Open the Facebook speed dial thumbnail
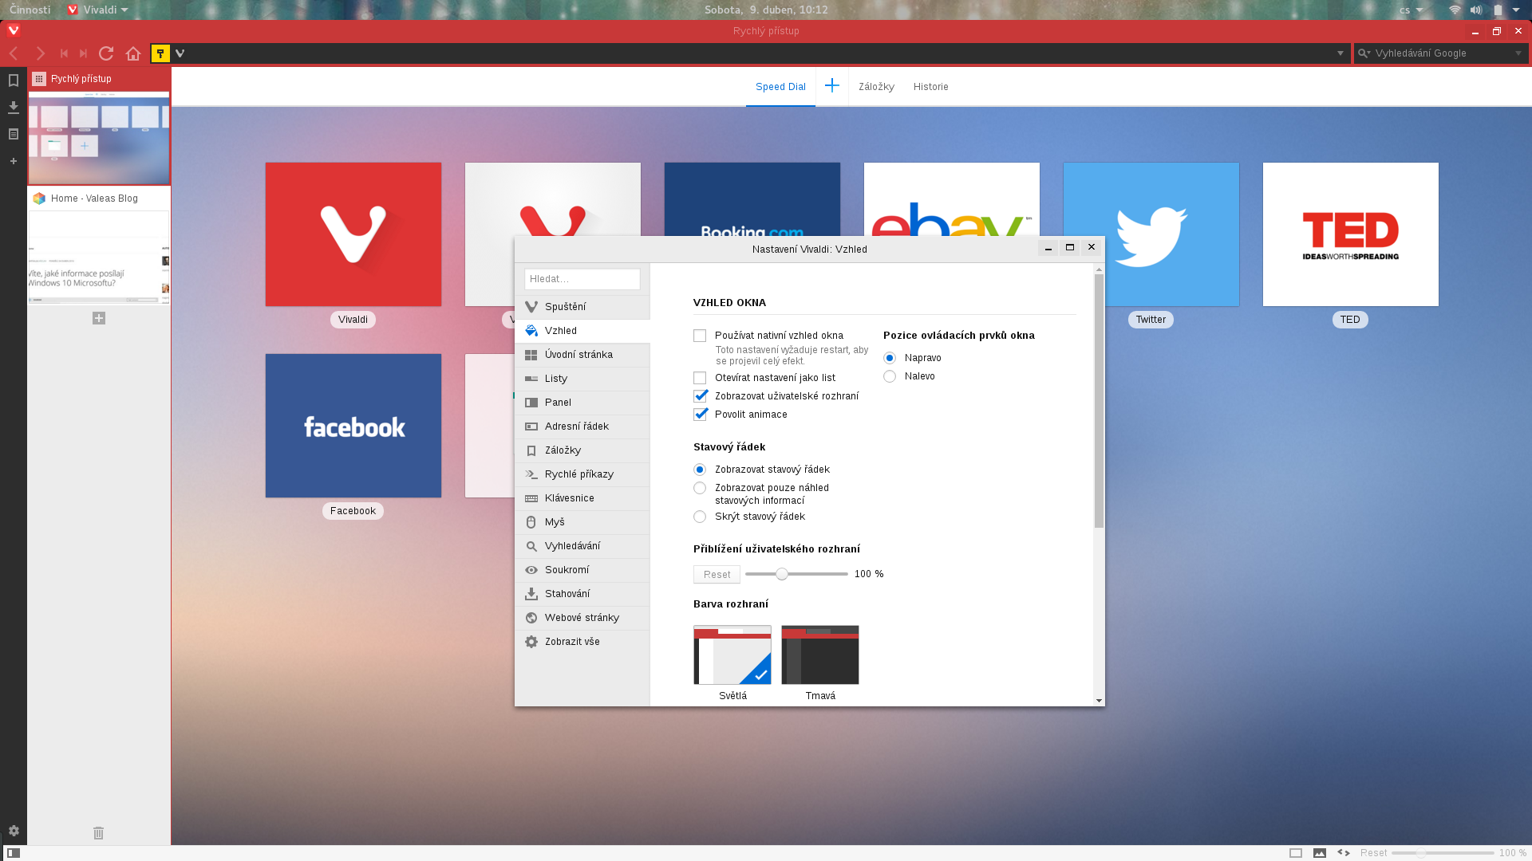 (353, 426)
